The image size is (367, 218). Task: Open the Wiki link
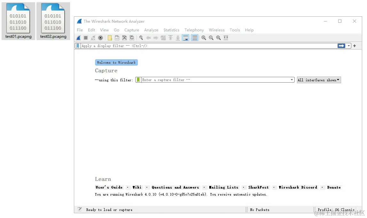[137, 187]
